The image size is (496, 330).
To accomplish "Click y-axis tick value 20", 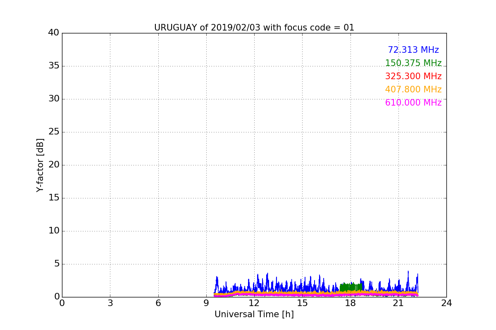I will (x=54, y=165).
